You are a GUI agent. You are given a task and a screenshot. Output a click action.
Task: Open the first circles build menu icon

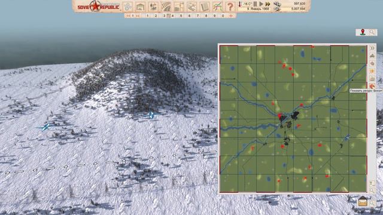pos(127,7)
